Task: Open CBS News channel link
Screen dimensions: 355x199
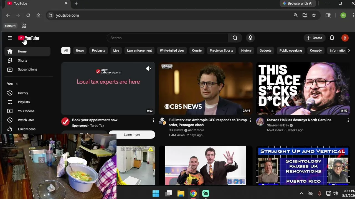Action: [176, 130]
